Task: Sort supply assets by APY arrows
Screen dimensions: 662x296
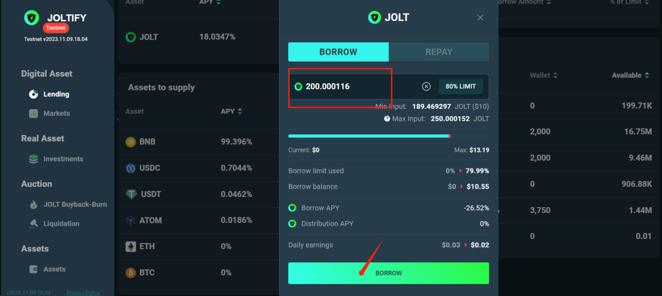Action: click(240, 112)
